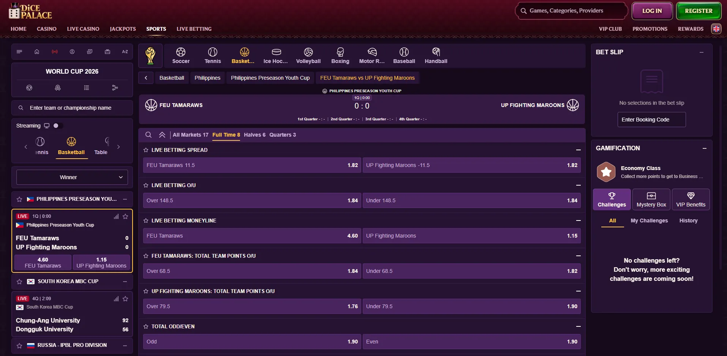Open the A-Z sports list icon
This screenshot has height=356, width=727.
125,52
